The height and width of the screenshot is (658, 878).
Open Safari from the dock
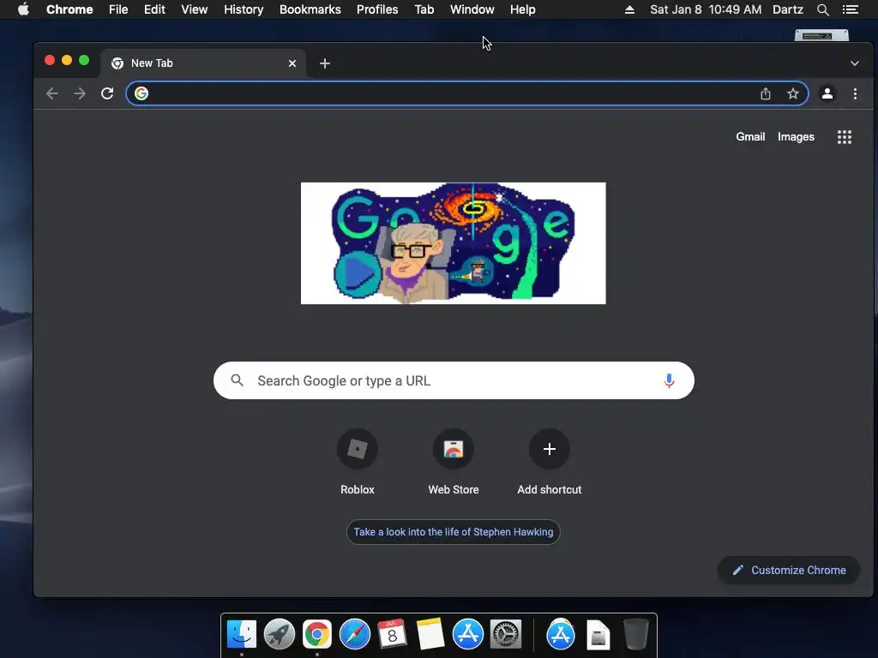(355, 635)
